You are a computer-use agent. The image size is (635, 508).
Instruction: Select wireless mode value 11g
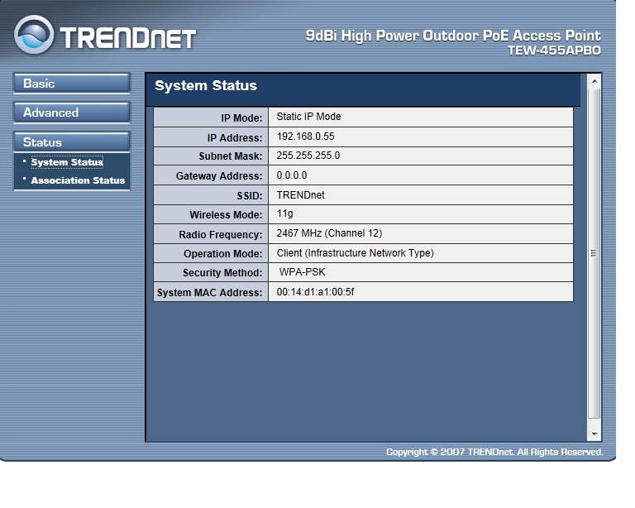[x=284, y=214]
